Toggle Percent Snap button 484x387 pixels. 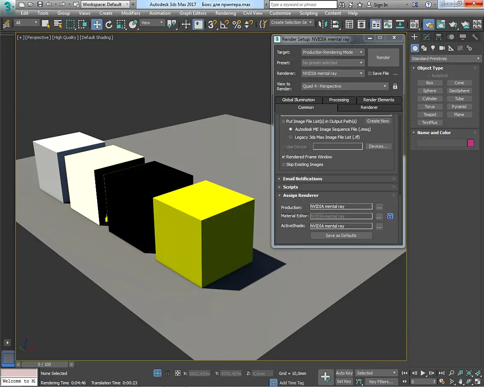click(x=237, y=24)
